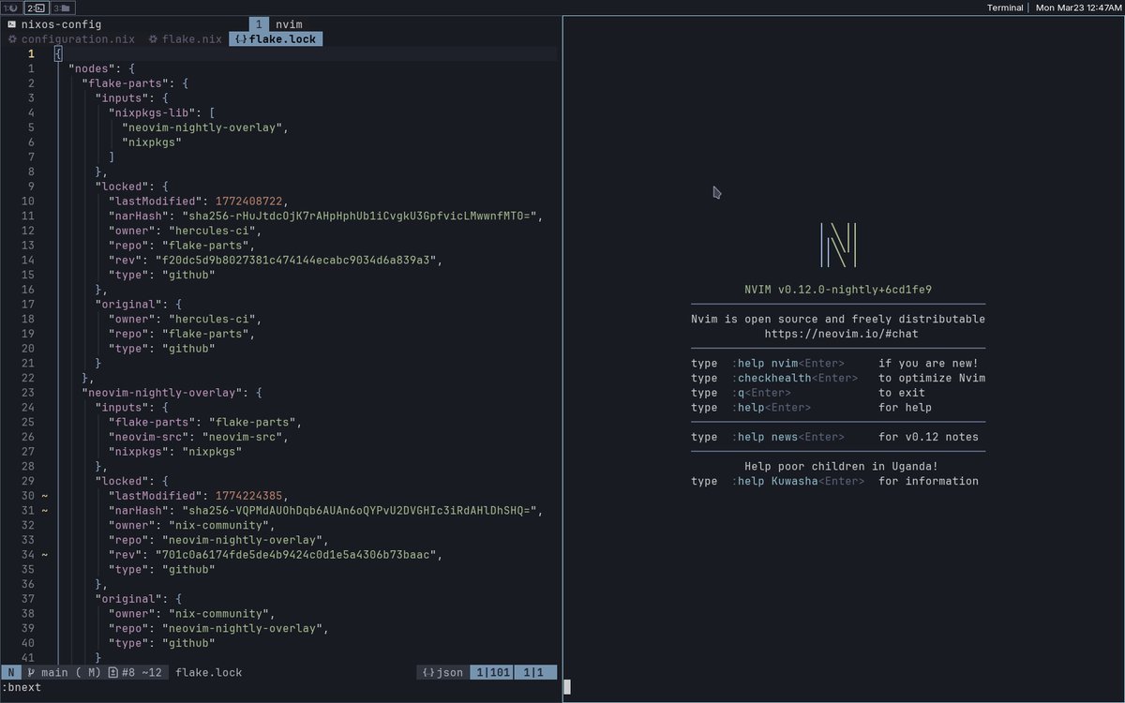1125x703 pixels.
Task: Click the rev value starting f20dc5d9
Action: 297,261
